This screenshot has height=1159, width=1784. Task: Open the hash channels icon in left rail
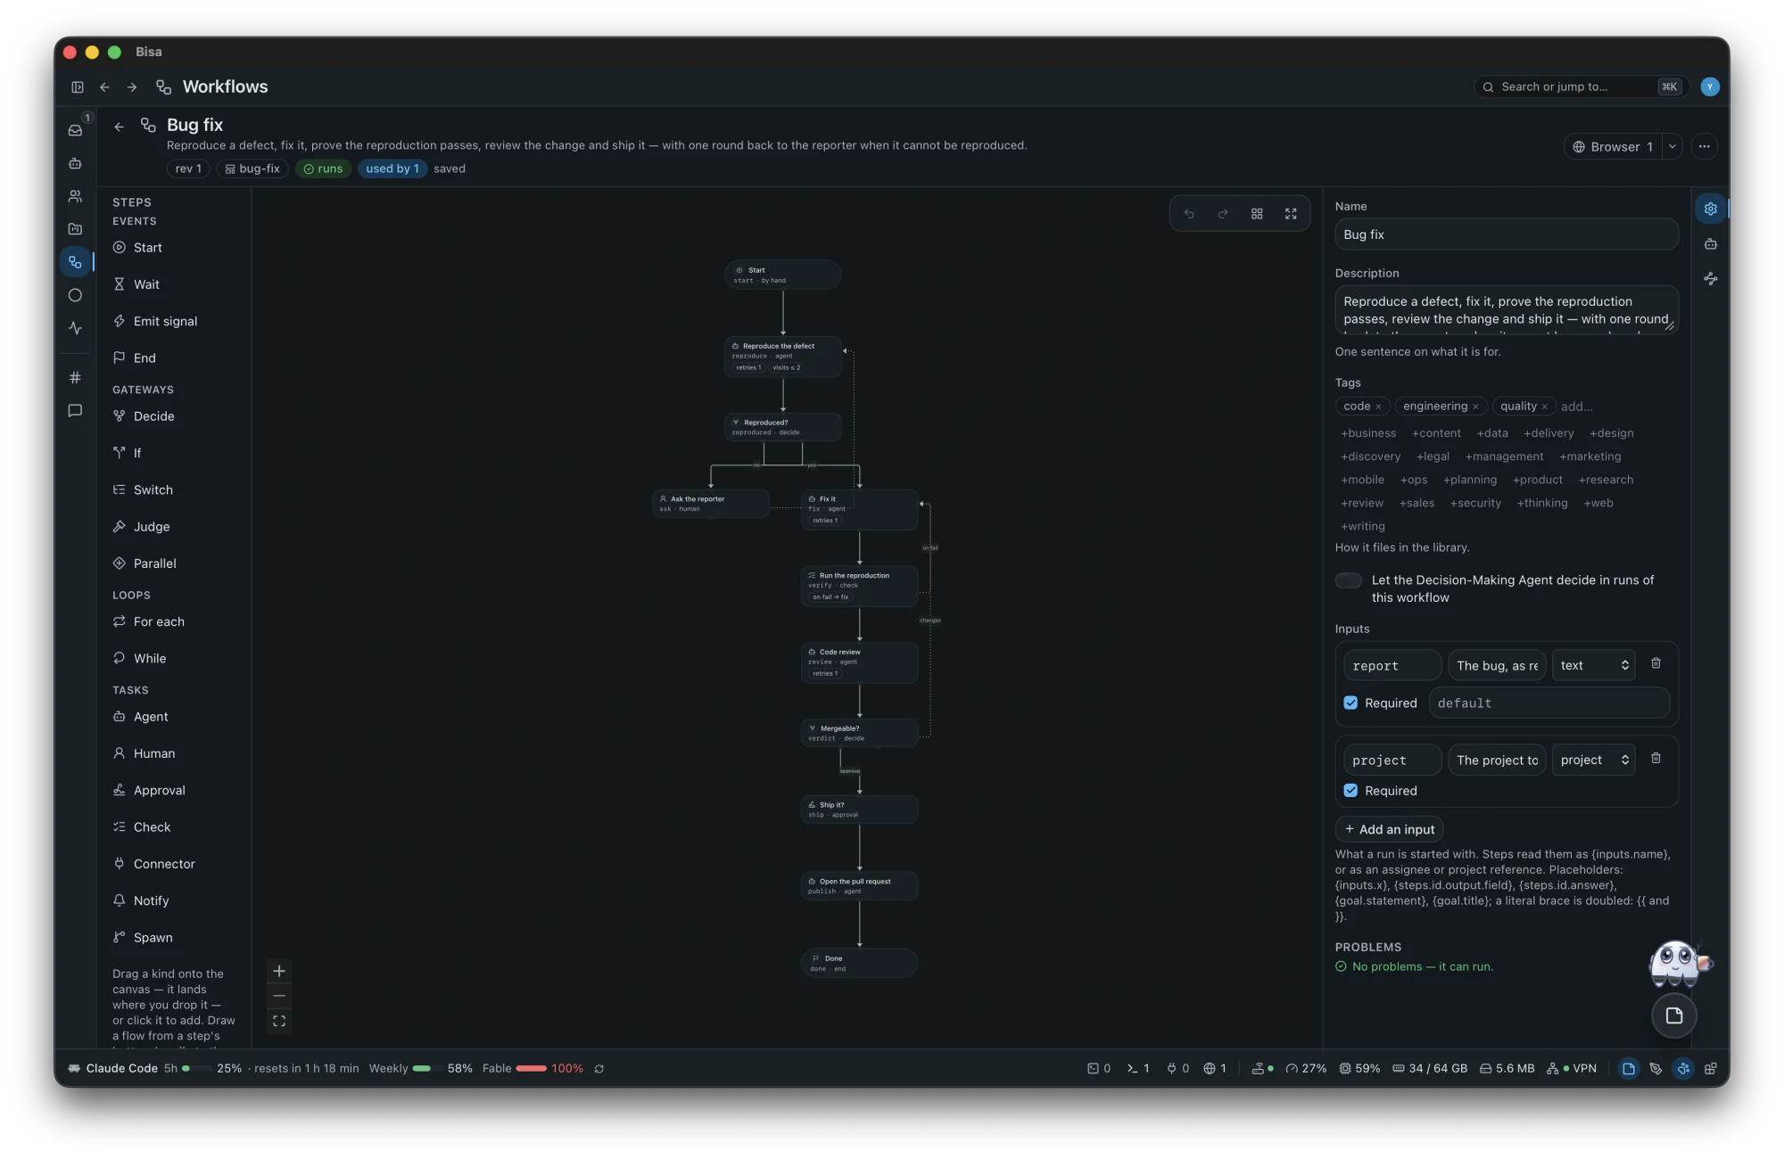[x=76, y=378]
